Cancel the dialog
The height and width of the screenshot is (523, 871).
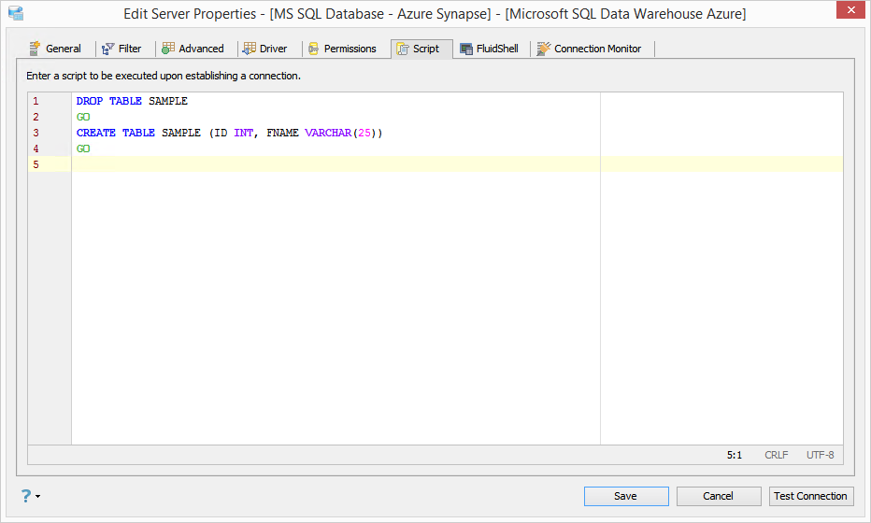coord(719,496)
